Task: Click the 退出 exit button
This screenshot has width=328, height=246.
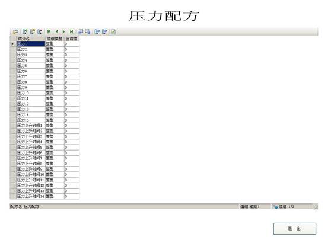Action: 295,229
